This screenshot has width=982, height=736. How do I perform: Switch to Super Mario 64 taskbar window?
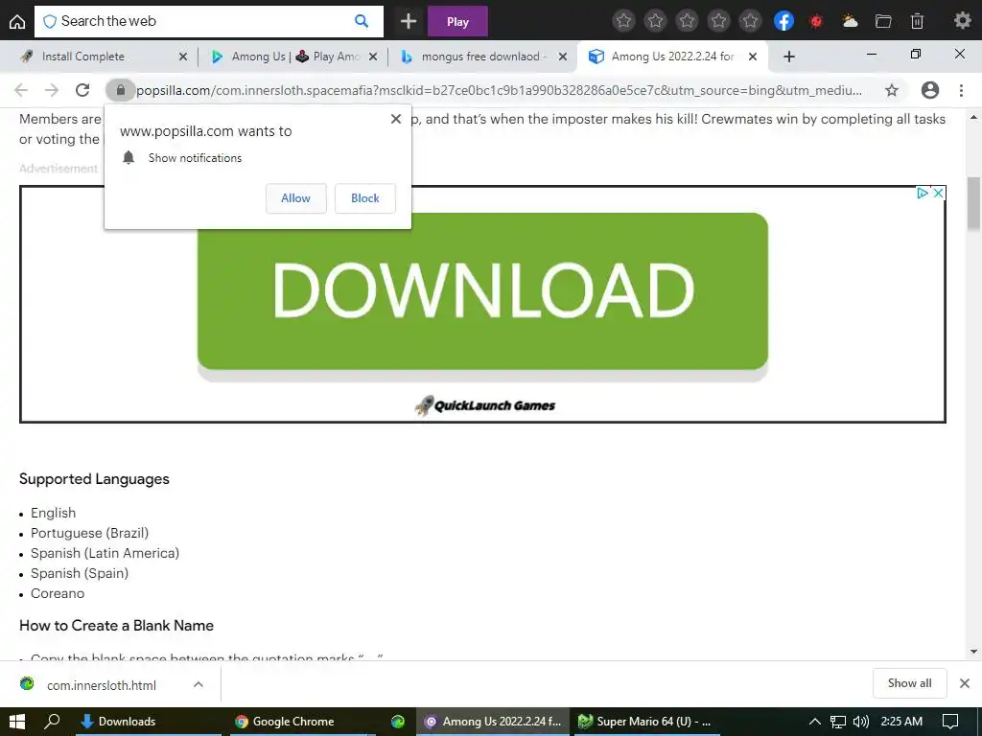coord(647,722)
